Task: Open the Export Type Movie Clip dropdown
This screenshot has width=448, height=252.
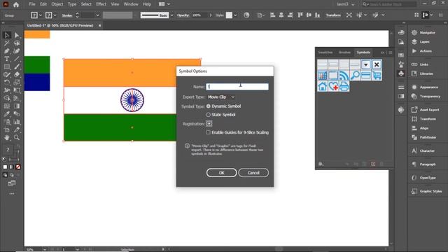Action: point(221,97)
